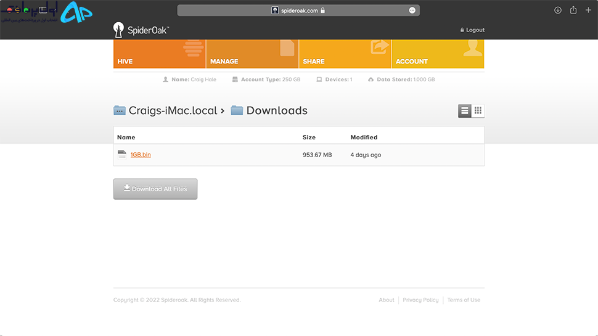The width and height of the screenshot is (598, 336).
Task: Open the ACCOUNT tab
Action: tap(438, 54)
